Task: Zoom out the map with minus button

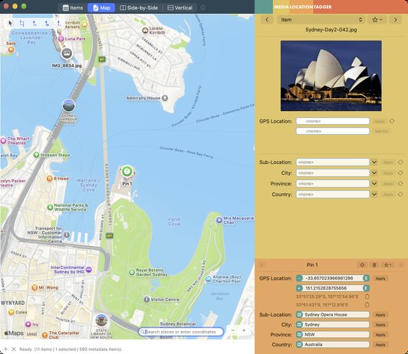Action: pyautogui.click(x=233, y=330)
